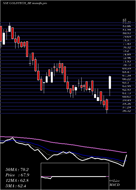136x190 pixels.
Task: Click the 72.96 price axis label
Action: [127, 58]
